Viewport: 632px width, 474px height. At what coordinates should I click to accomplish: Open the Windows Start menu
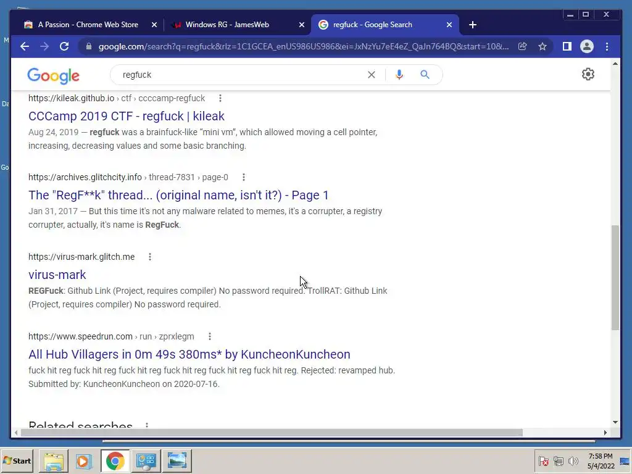[x=17, y=460]
